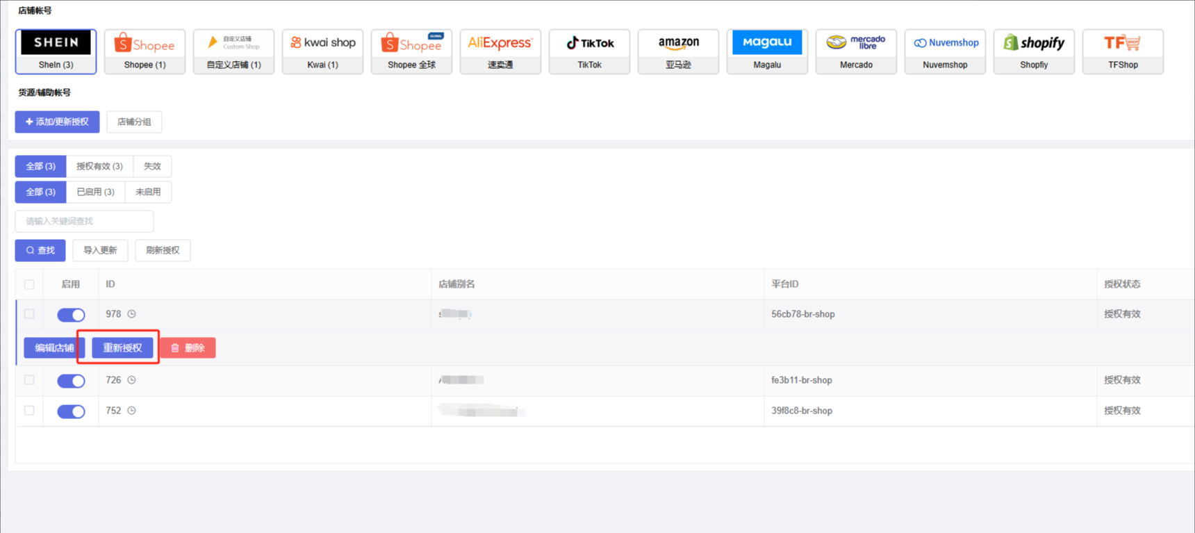
Task: Check the row checkbox for shop 978
Action: click(x=29, y=314)
